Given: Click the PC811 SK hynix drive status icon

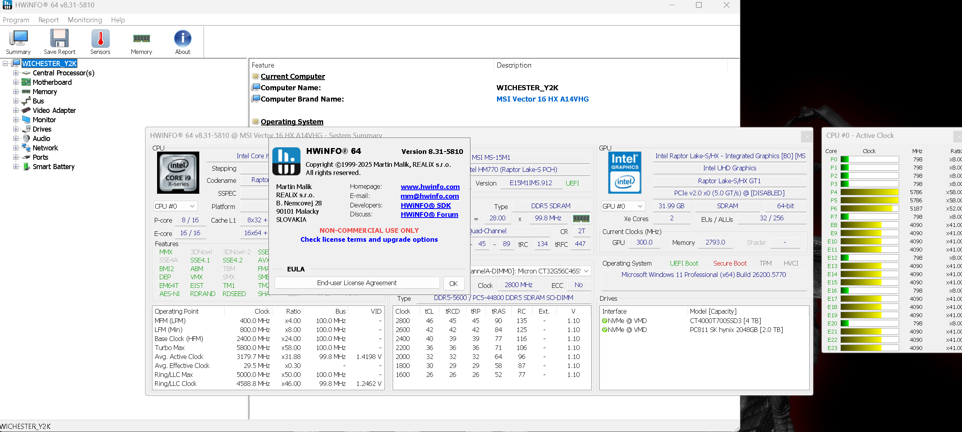Looking at the screenshot, I should point(604,330).
